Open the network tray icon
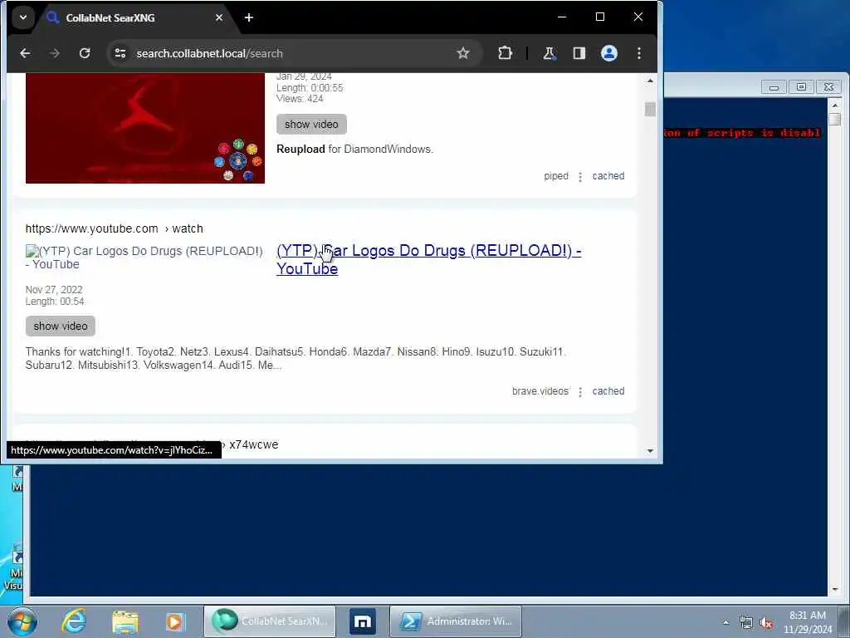850x638 pixels. [746, 623]
